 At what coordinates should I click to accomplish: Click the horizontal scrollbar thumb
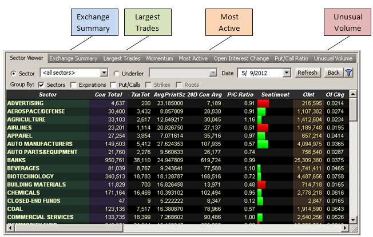pos(69,228)
